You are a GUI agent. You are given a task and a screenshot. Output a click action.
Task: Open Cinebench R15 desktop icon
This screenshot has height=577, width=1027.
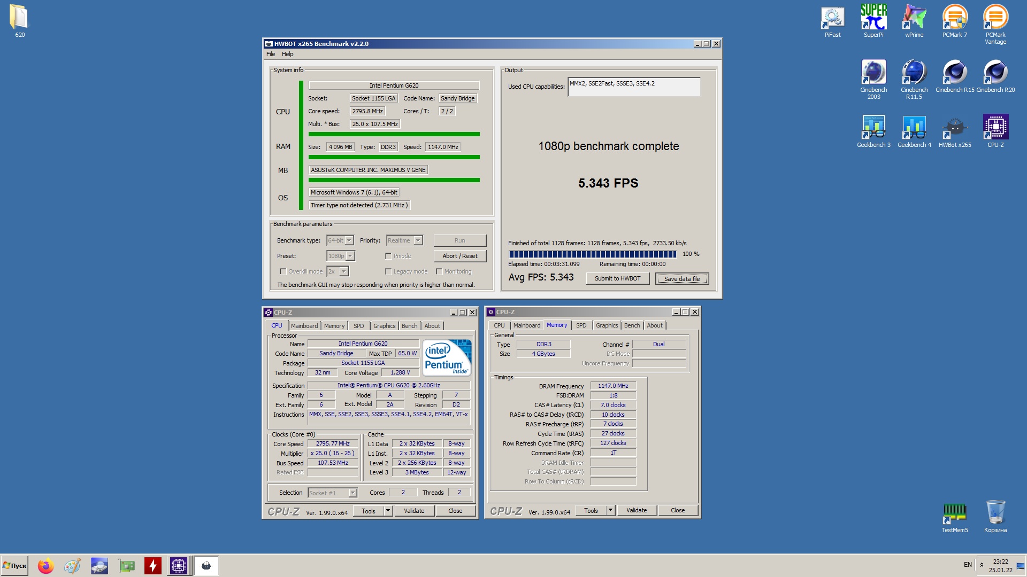pos(955,76)
